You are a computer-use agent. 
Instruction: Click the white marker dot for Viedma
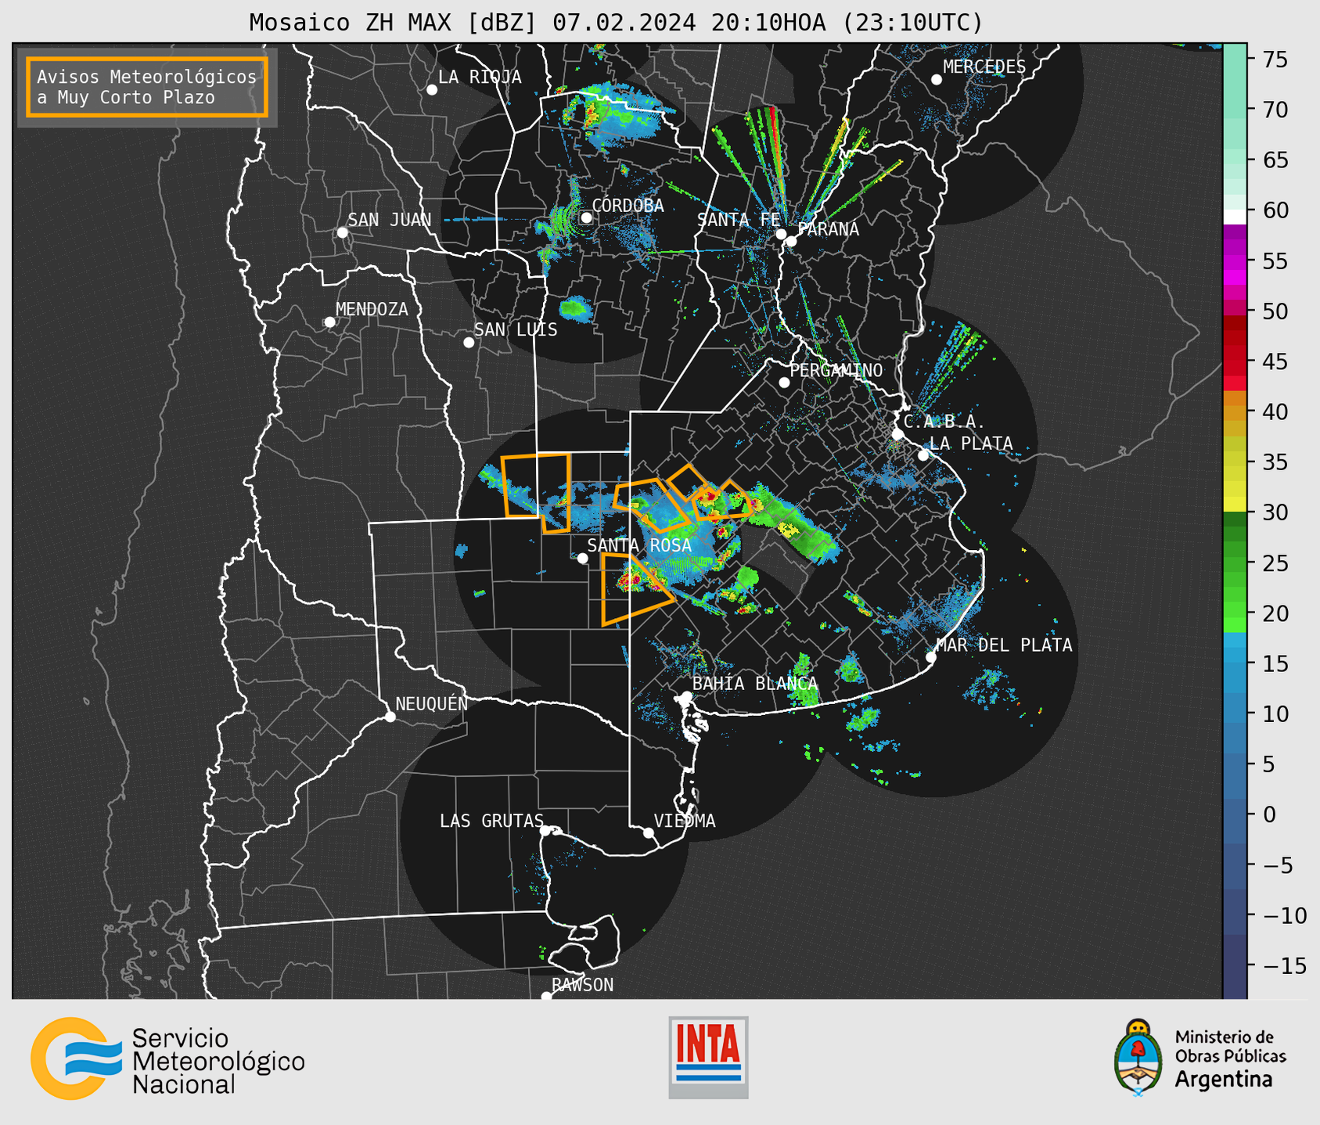coord(648,833)
